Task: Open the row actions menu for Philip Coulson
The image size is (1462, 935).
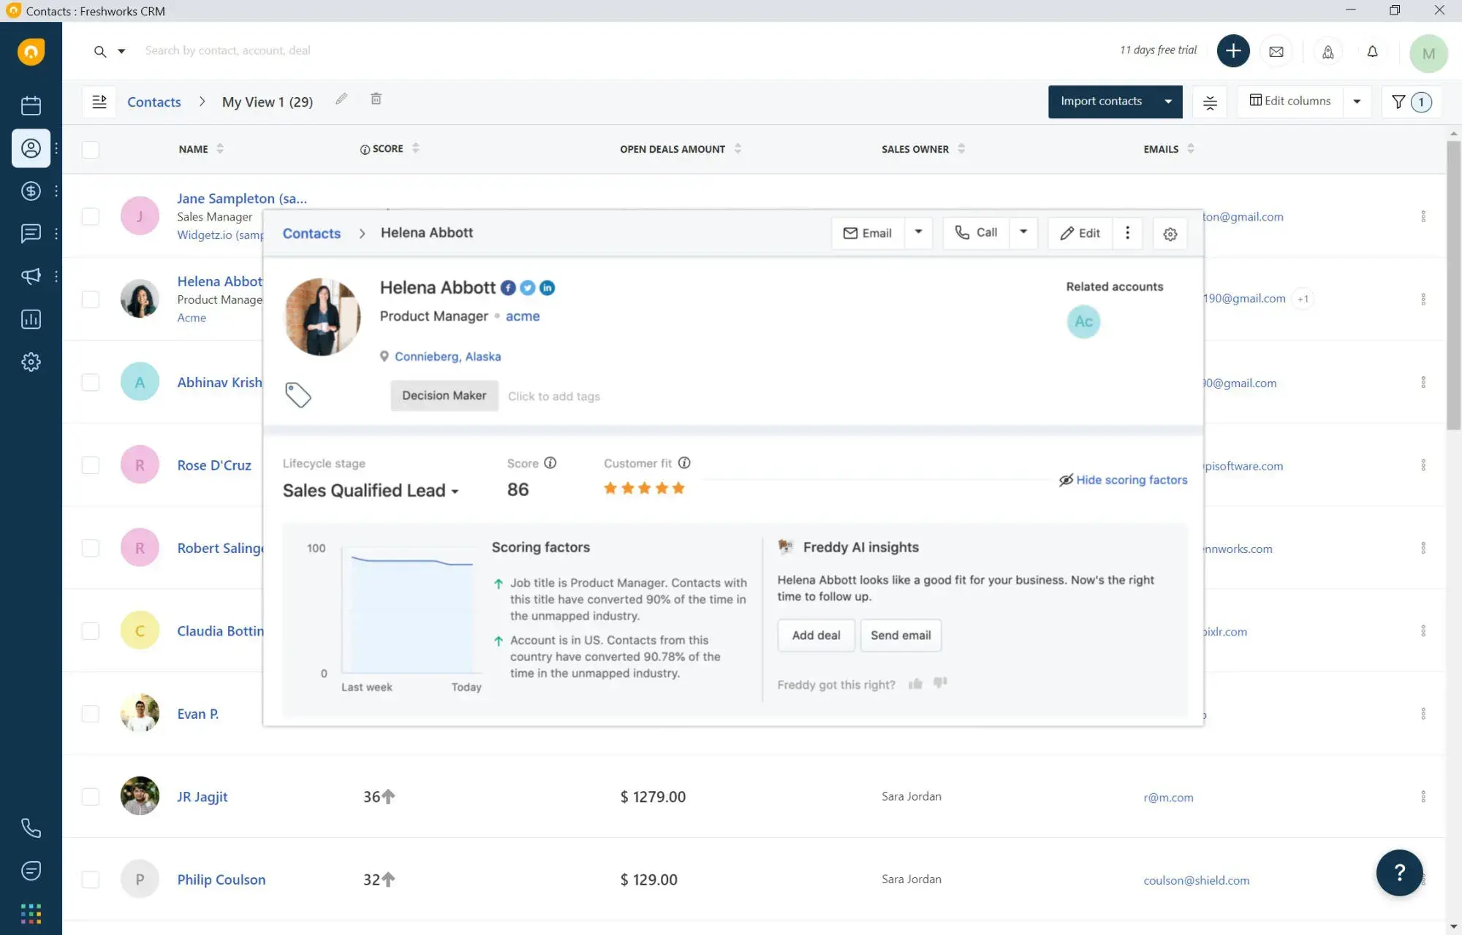Action: pyautogui.click(x=1423, y=879)
